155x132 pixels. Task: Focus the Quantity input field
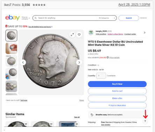101,76
